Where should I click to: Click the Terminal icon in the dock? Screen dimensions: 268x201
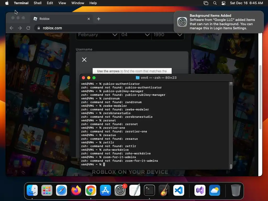(149, 190)
